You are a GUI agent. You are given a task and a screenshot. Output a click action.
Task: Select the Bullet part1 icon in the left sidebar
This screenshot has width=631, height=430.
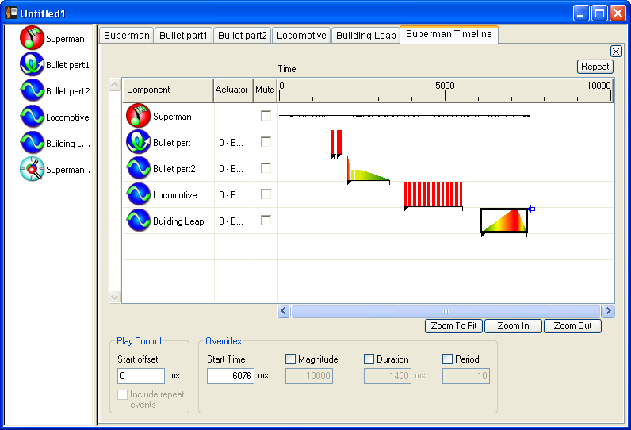(32, 64)
